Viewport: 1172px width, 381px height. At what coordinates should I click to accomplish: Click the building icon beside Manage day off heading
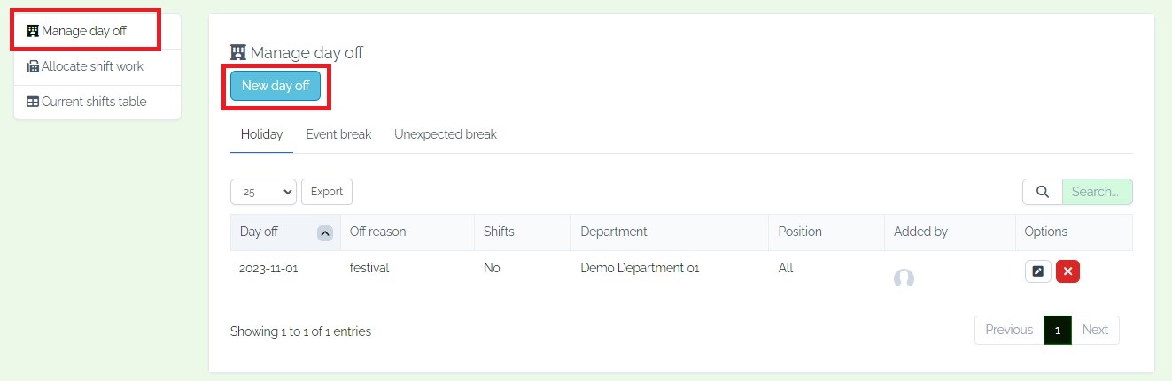(x=237, y=52)
